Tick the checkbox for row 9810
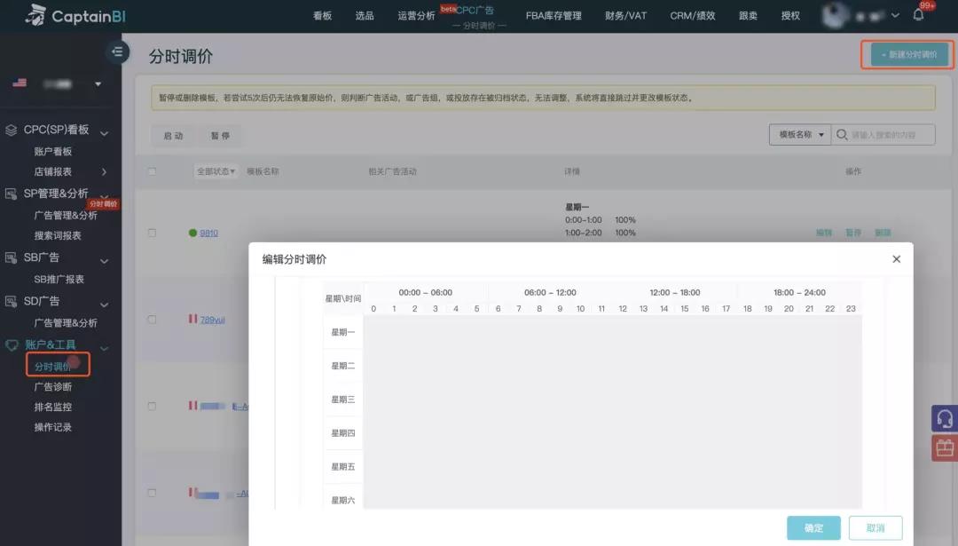The width and height of the screenshot is (958, 546). [153, 233]
